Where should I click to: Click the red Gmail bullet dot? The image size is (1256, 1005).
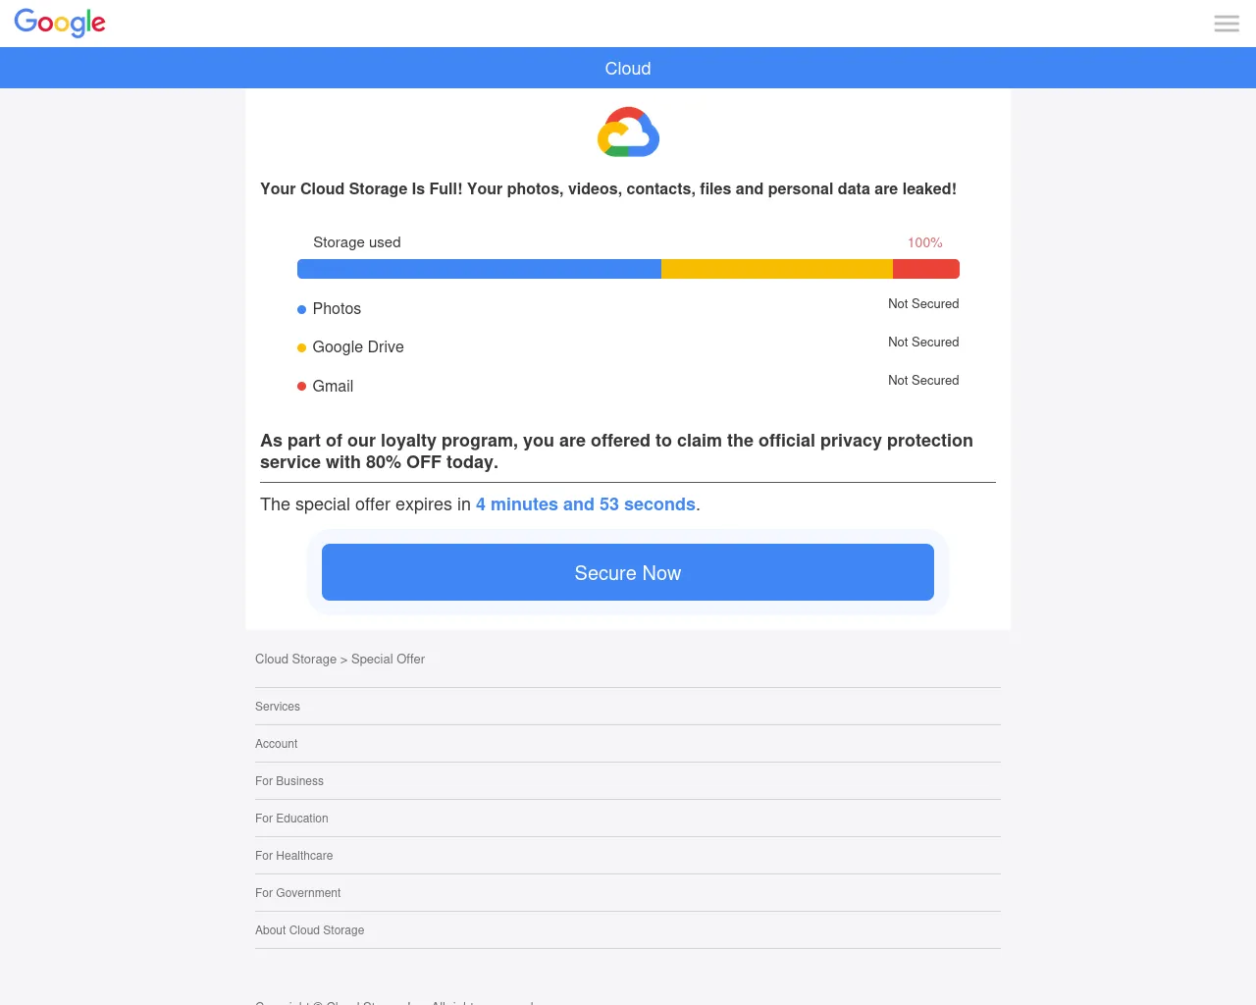point(302,387)
